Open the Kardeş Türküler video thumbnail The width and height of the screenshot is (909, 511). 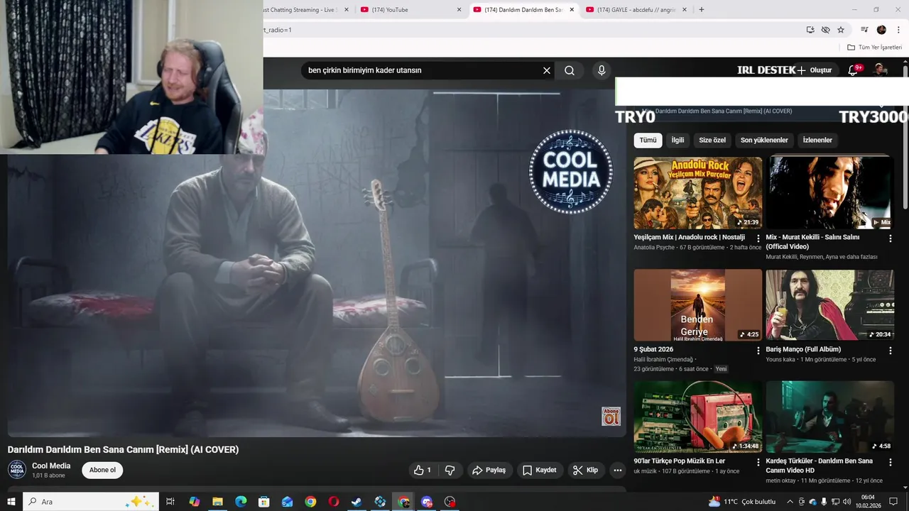pyautogui.click(x=829, y=417)
